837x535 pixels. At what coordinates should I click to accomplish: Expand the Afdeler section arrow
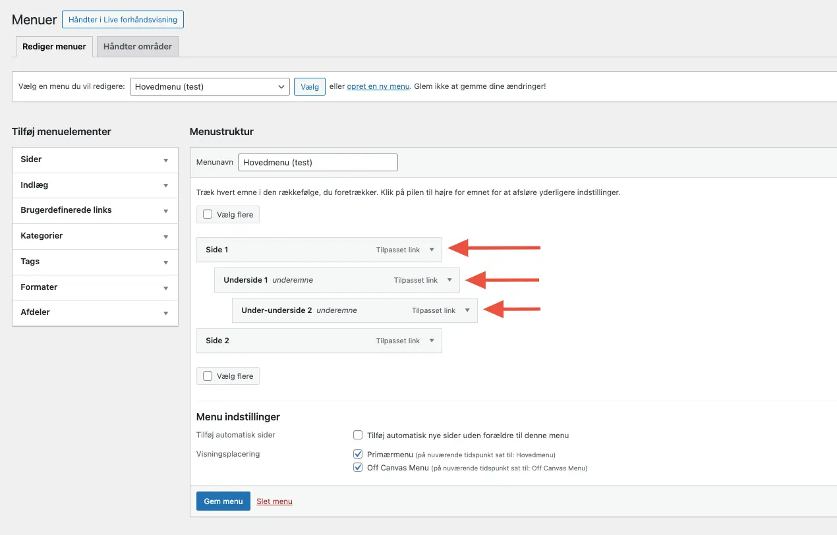(166, 313)
